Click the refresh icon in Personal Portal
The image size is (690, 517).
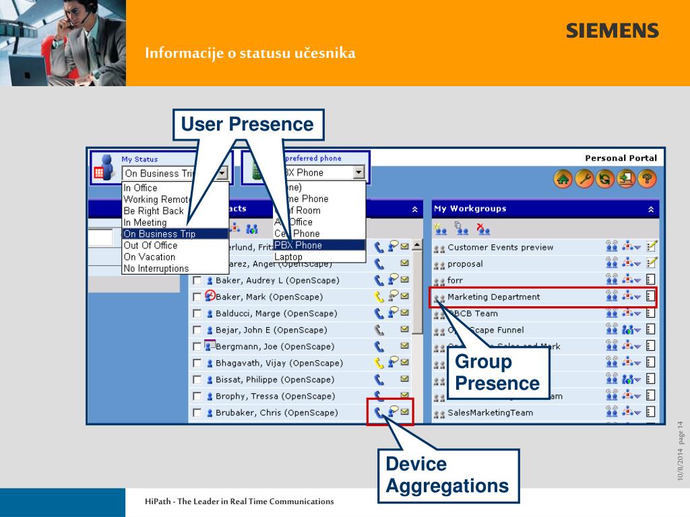(x=605, y=179)
